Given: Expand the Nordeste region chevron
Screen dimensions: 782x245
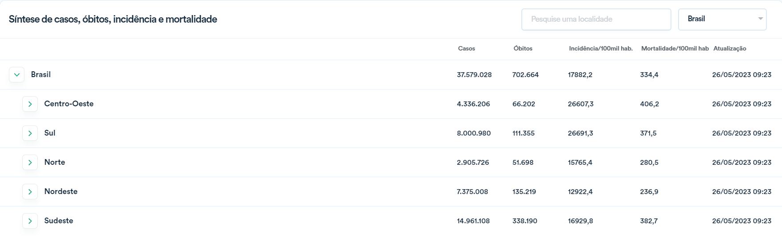Looking at the screenshot, I should (x=30, y=192).
